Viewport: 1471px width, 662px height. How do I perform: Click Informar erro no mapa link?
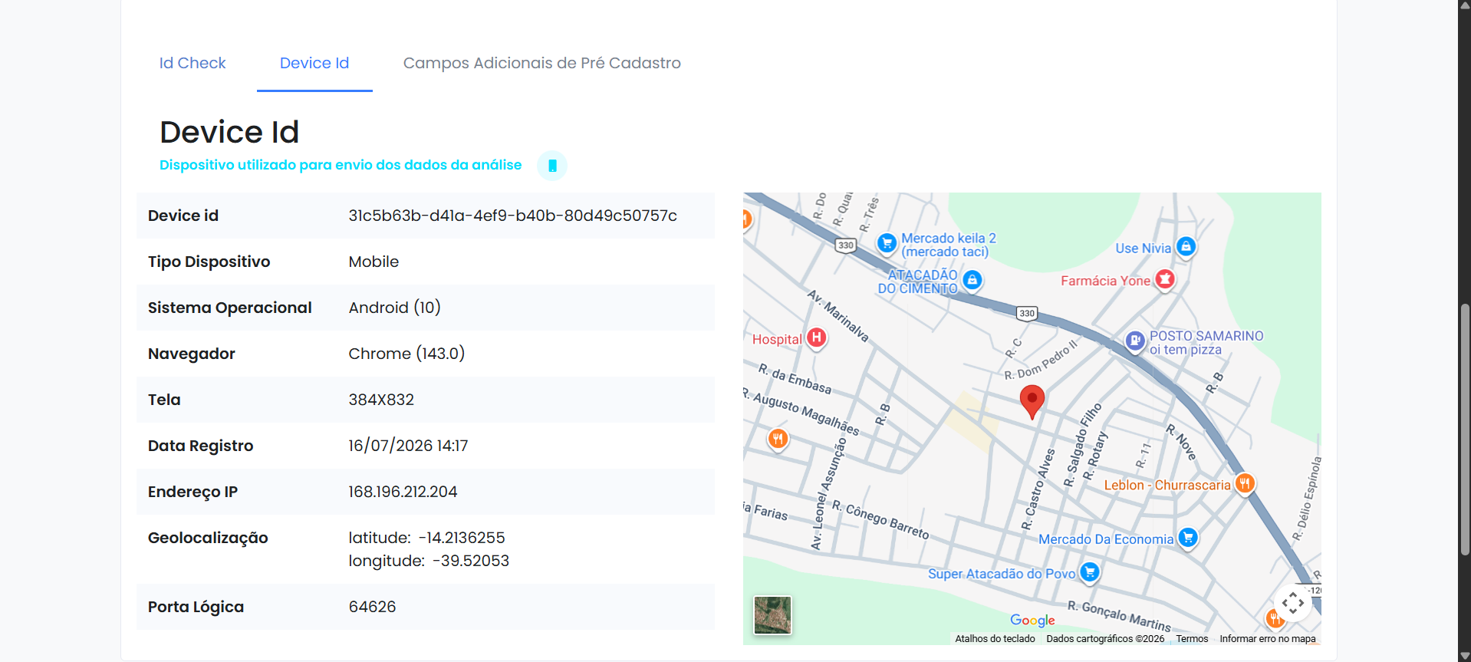pyautogui.click(x=1268, y=639)
